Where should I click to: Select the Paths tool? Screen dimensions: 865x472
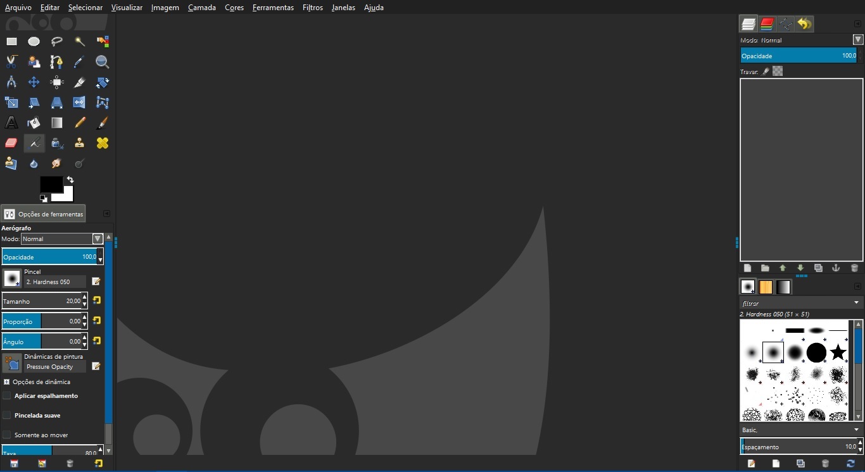(57, 62)
